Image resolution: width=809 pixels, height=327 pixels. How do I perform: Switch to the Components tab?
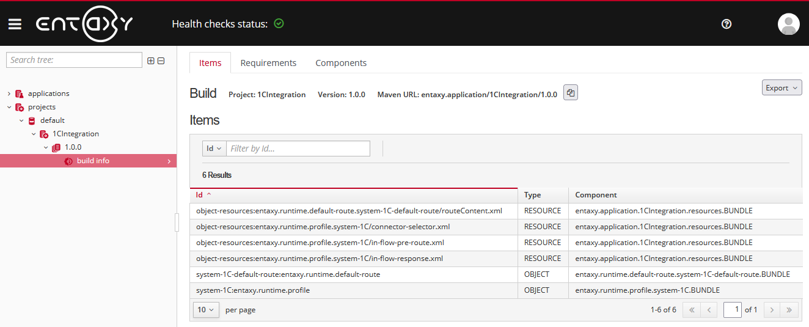(x=341, y=63)
